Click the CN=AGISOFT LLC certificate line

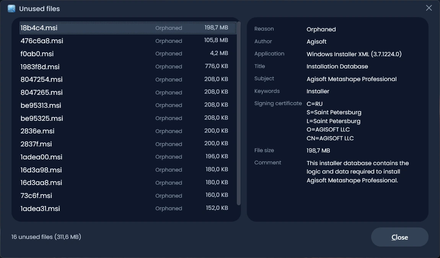click(330, 138)
